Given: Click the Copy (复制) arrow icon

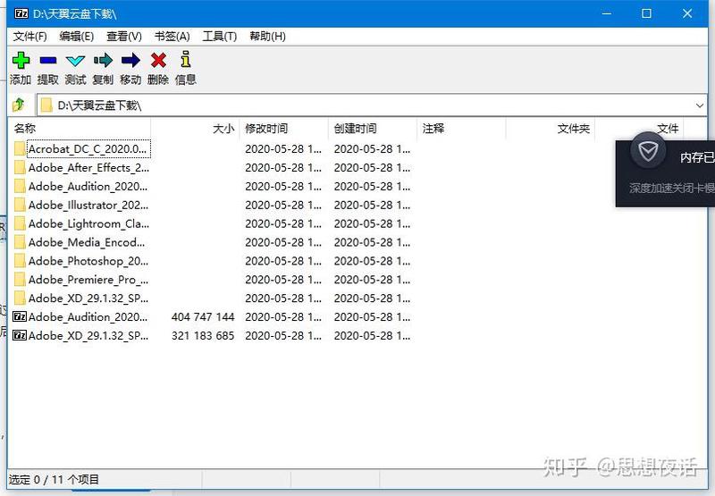Looking at the screenshot, I should [x=103, y=60].
